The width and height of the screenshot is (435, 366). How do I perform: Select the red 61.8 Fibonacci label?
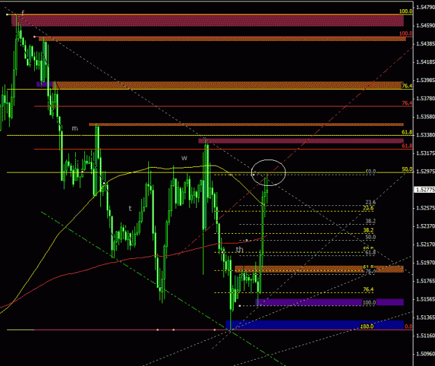click(407, 146)
